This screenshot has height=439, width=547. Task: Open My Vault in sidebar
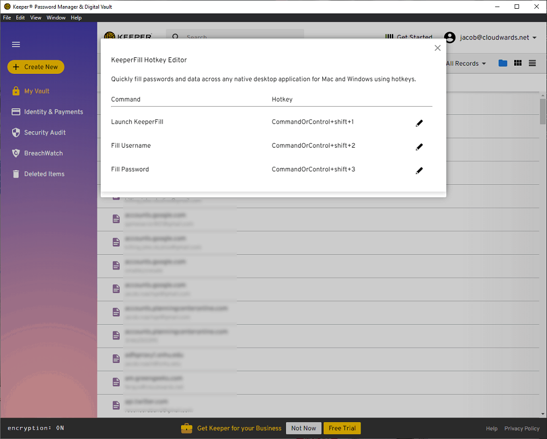tap(37, 91)
